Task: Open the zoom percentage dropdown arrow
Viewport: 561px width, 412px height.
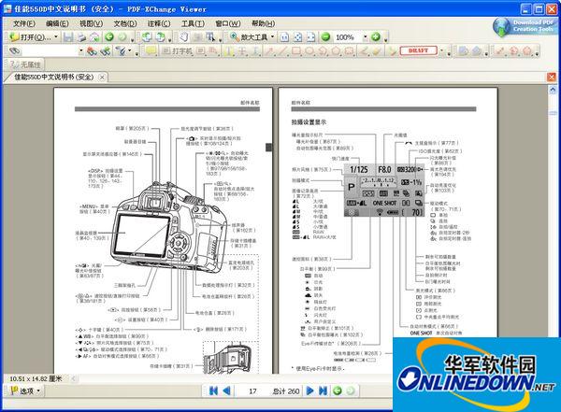Action: pyautogui.click(x=366, y=37)
